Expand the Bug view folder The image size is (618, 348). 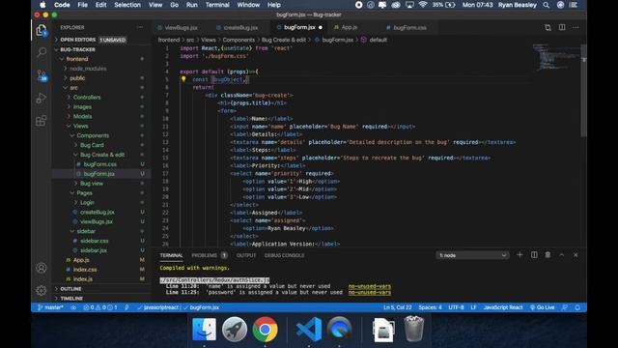pos(92,184)
